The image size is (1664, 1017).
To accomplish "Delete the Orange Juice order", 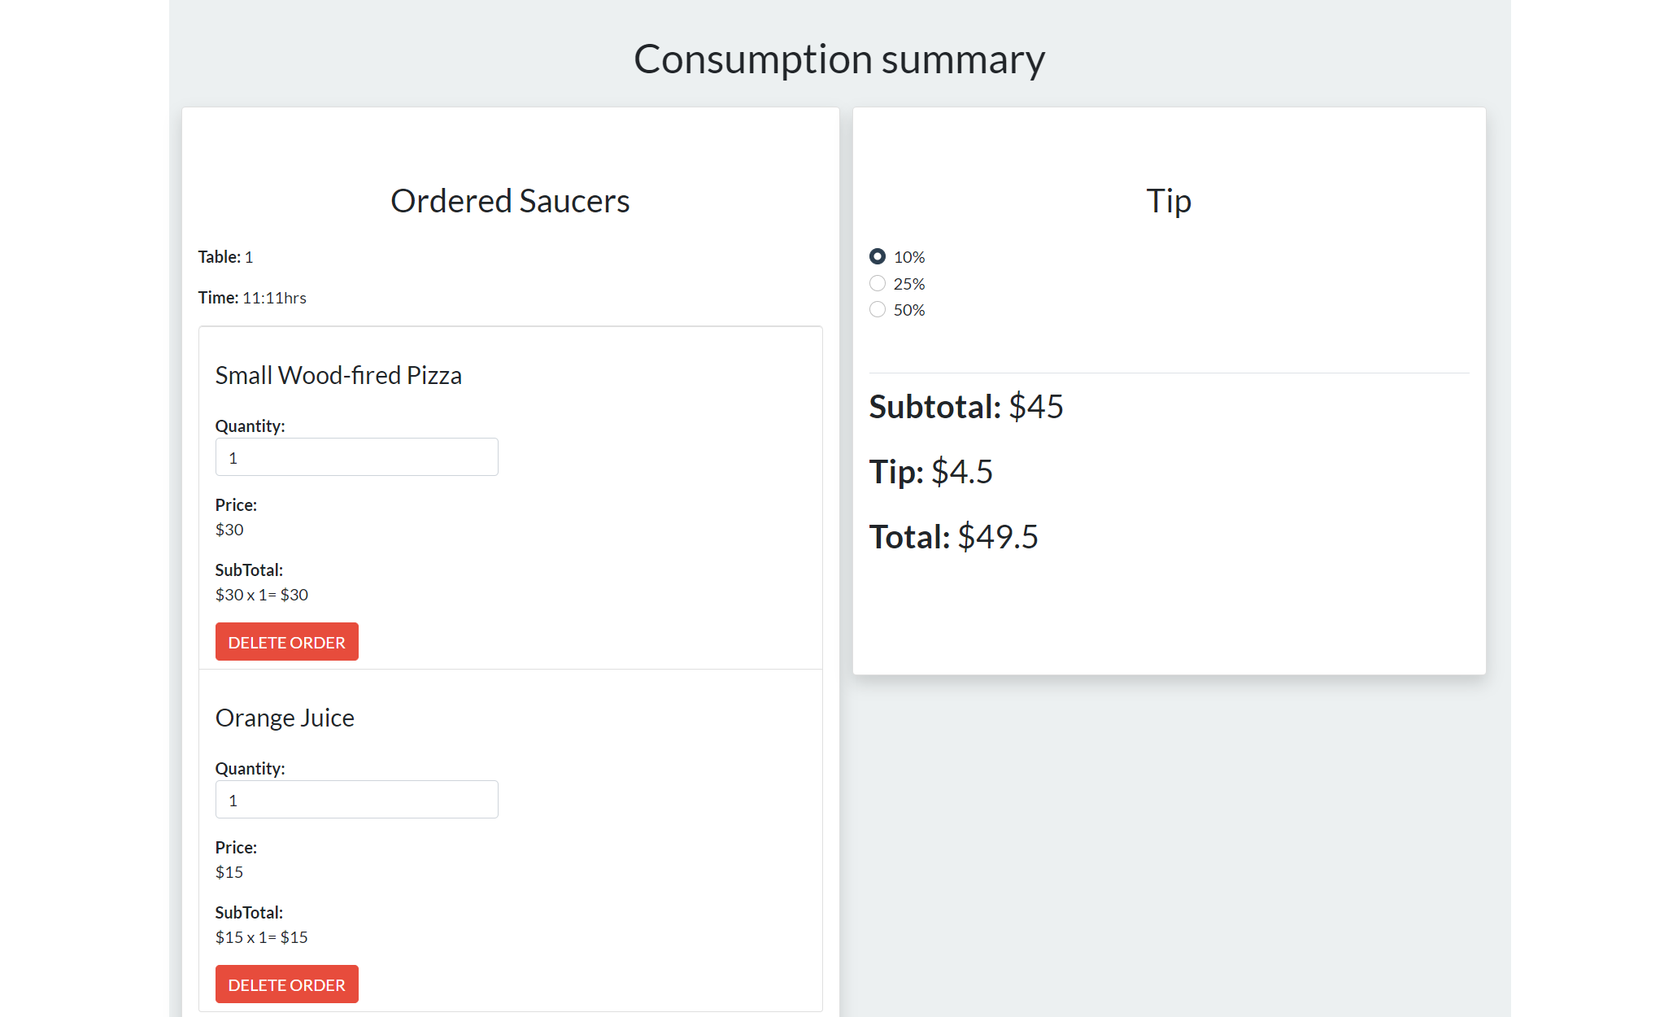I will click(286, 984).
